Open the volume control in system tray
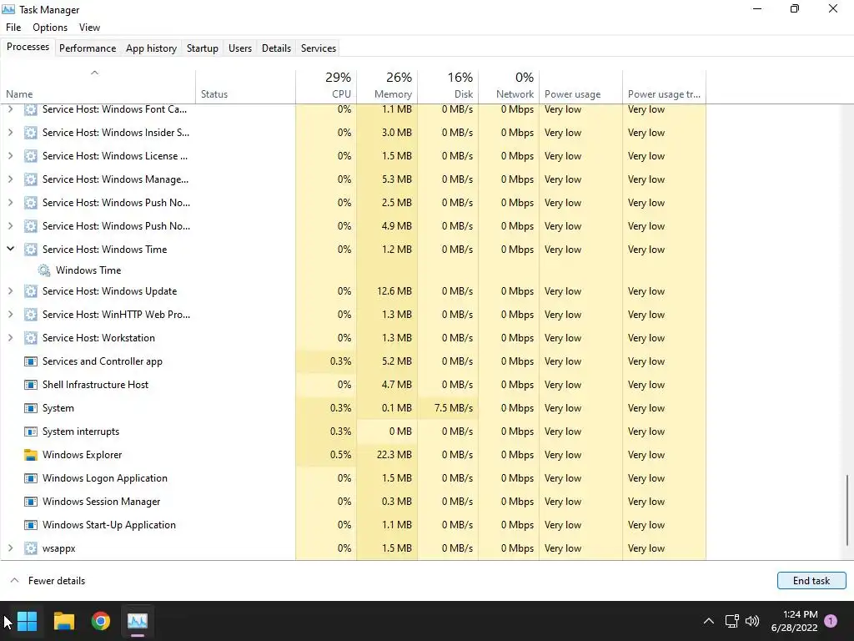This screenshot has width=854, height=641. point(752,621)
